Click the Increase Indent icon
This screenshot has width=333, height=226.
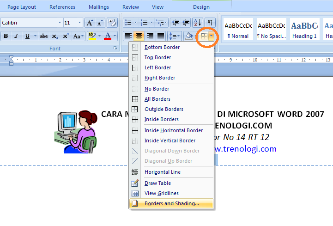click(186, 23)
